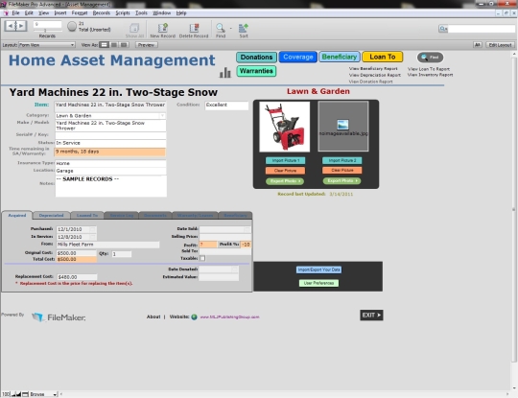Toggle the status toolbar icon at bottom
Image resolution: width=518 pixels, height=398 pixels.
tap(25, 394)
